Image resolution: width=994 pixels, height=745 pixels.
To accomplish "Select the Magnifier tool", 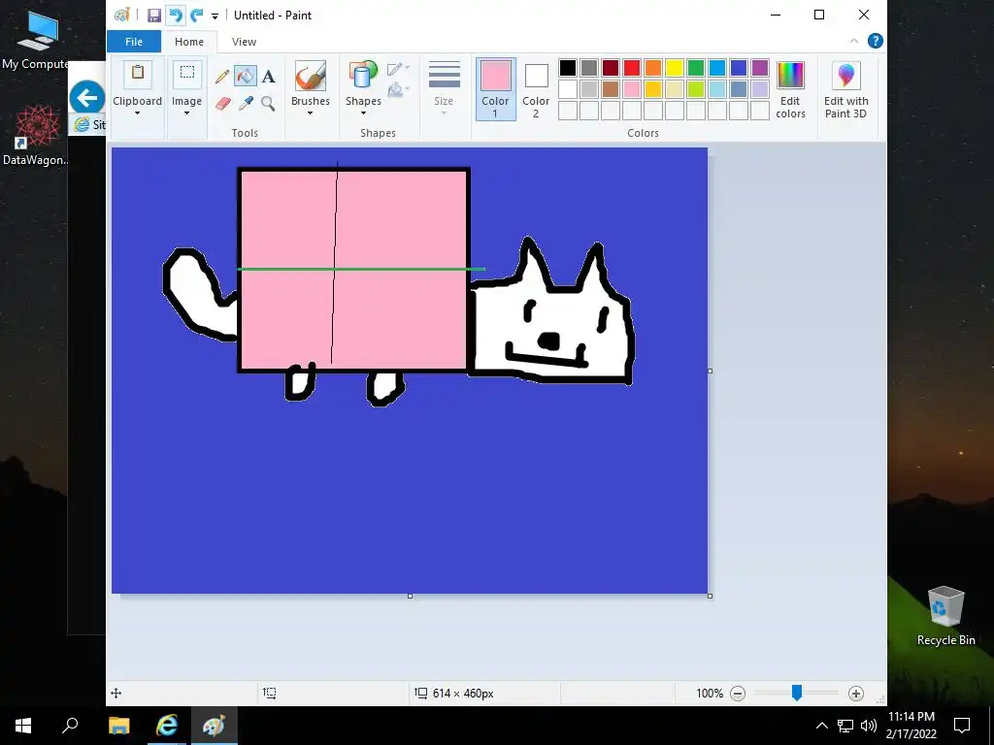I will [269, 103].
